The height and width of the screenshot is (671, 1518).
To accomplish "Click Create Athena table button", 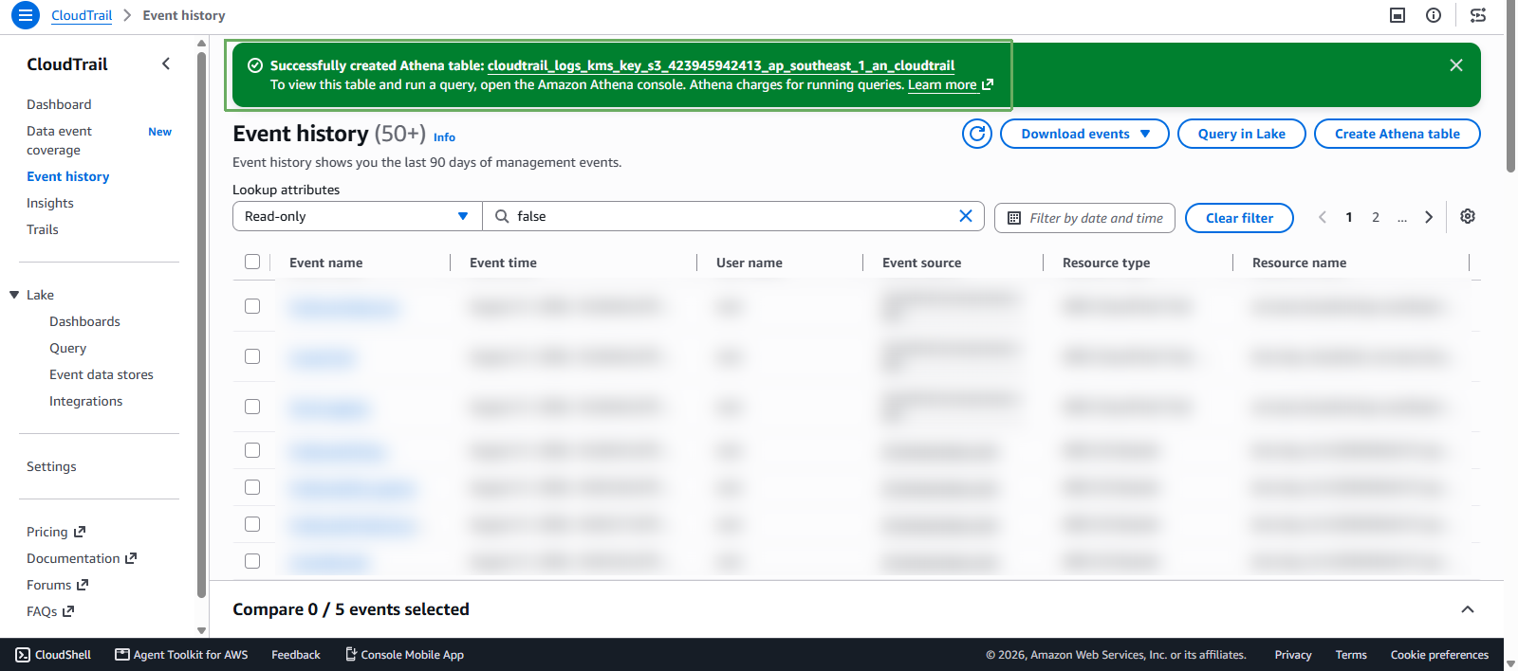I will (1398, 134).
